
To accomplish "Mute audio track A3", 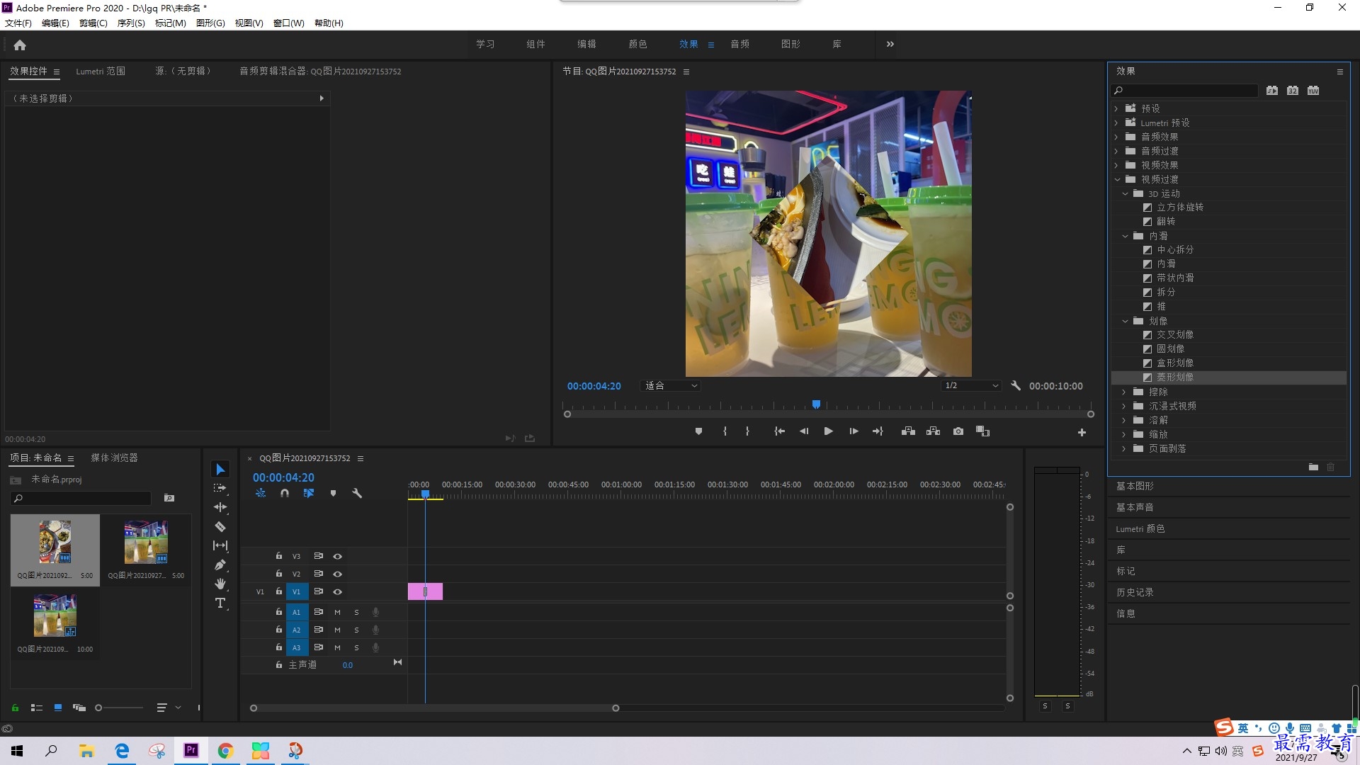I will (x=337, y=647).
